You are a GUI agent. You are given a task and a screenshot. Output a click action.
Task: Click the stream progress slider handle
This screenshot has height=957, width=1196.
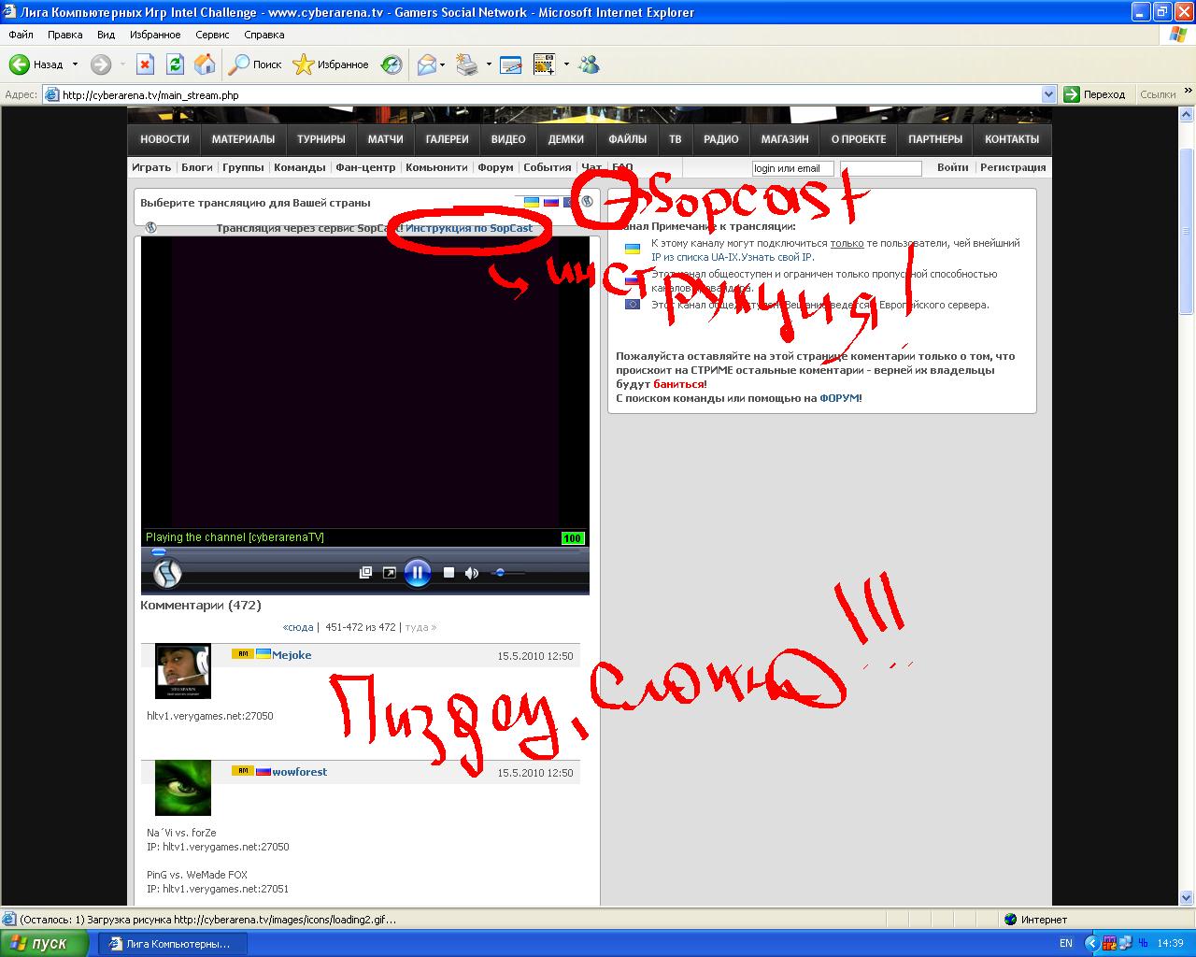[159, 552]
